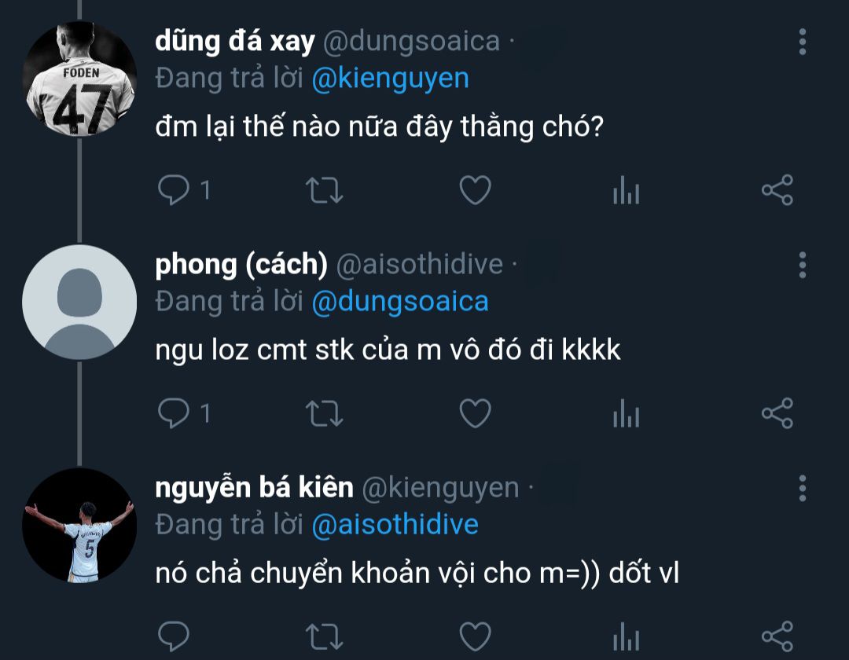849x660 pixels.
Task: Retweet dũng đá xay's tweet
Action: (x=324, y=190)
